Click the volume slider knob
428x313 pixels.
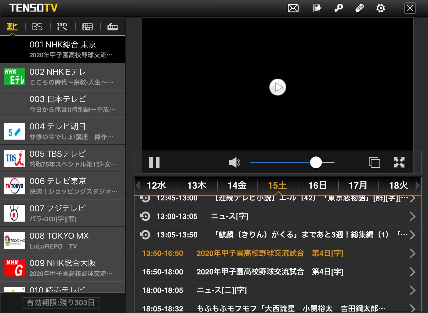click(316, 162)
